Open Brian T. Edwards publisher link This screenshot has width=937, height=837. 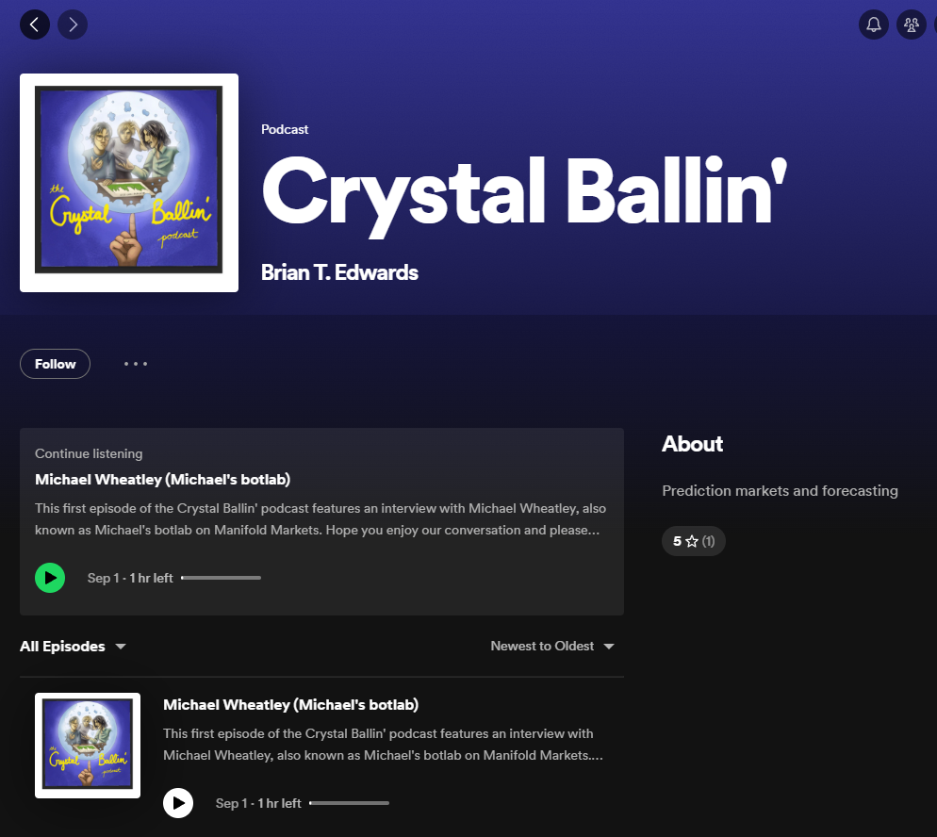pyautogui.click(x=339, y=272)
